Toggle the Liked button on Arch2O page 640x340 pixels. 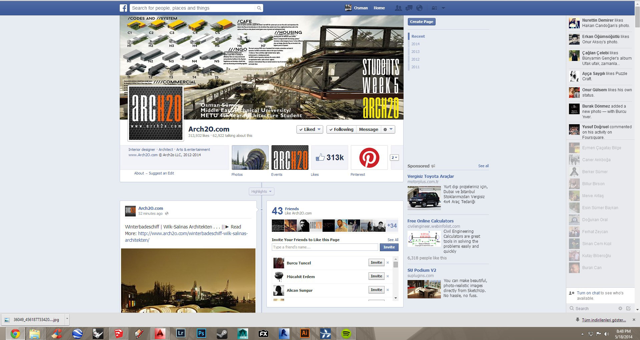pyautogui.click(x=309, y=129)
